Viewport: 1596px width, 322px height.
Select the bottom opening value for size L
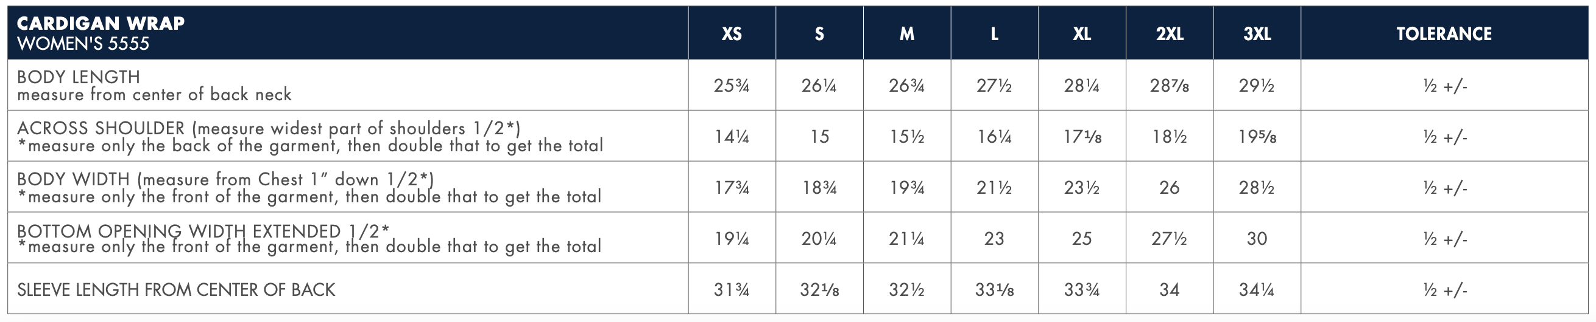coord(994,239)
